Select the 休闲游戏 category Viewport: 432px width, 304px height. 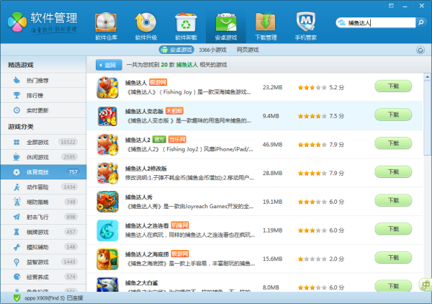point(43,157)
